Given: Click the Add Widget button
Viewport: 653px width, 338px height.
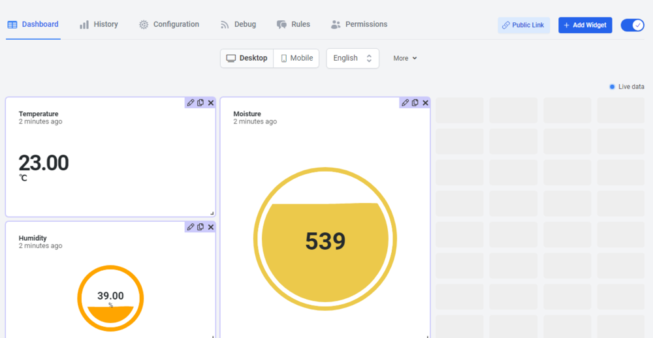Looking at the screenshot, I should [x=585, y=25].
